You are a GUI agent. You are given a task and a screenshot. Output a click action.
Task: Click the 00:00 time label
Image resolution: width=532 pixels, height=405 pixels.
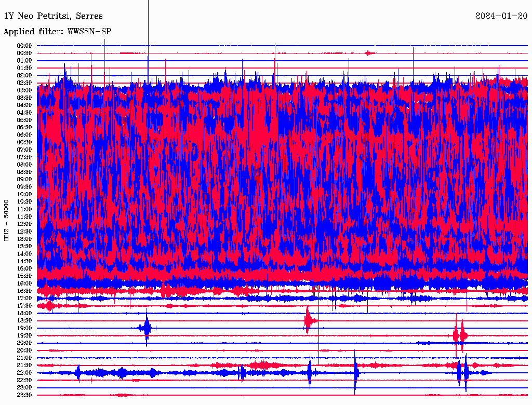pos(24,46)
